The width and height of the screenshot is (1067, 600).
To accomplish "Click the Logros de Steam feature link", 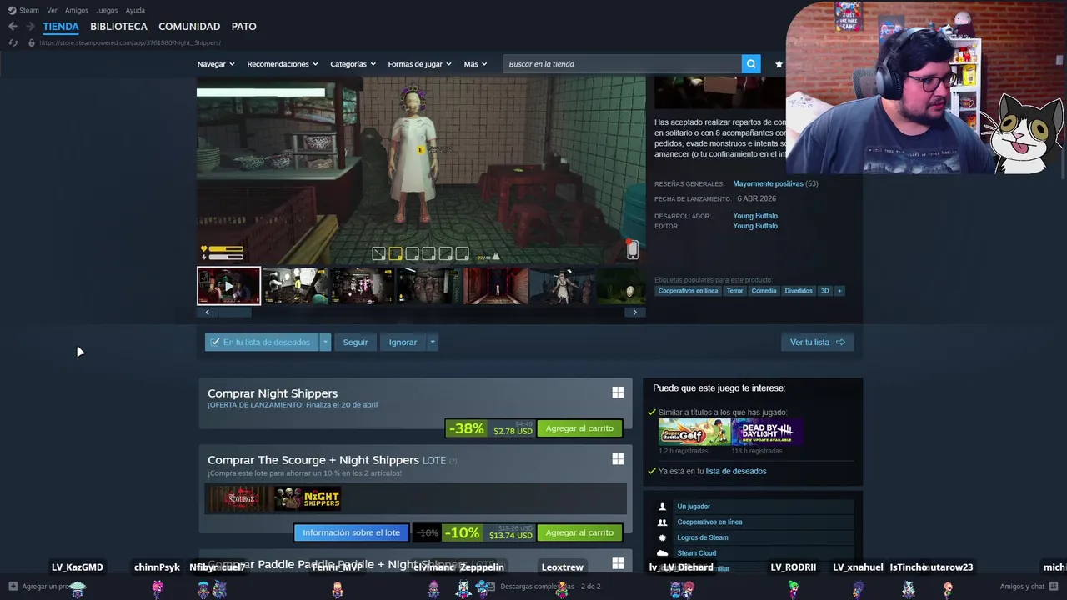I will (703, 537).
